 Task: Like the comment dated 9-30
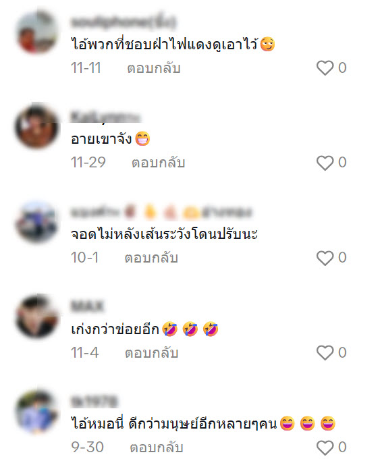coord(325,447)
